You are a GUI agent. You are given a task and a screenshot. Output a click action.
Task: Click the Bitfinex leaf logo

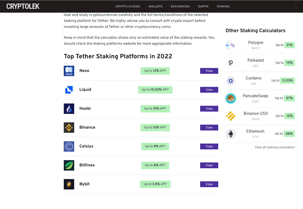(x=69, y=165)
